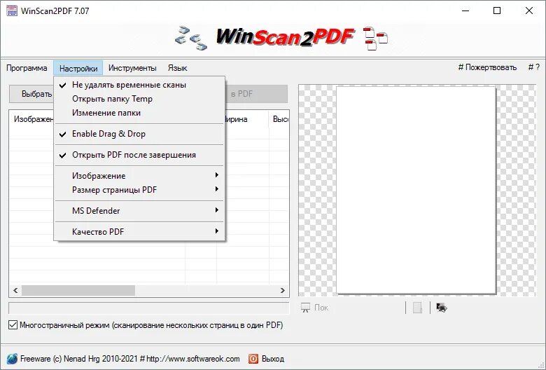
Task: Click the Выбрать button
Action: pos(31,94)
